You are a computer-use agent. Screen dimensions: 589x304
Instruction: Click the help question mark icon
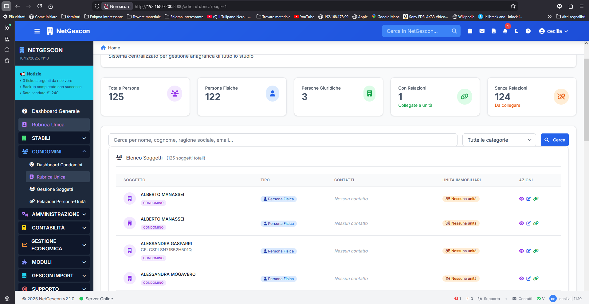528,31
